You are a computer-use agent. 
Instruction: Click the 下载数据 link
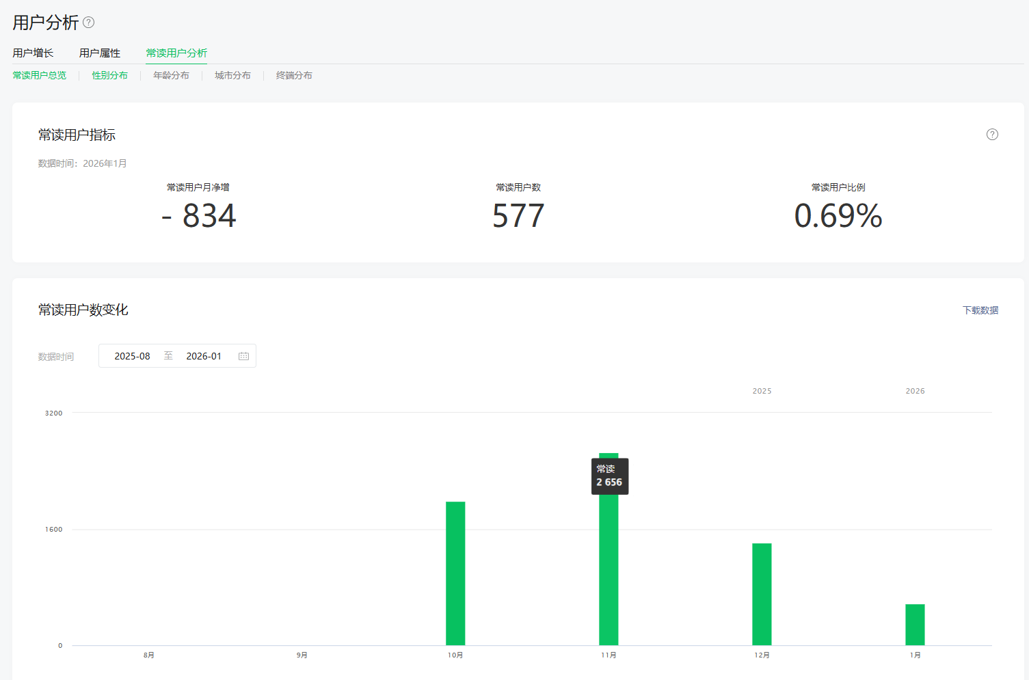tap(980, 310)
